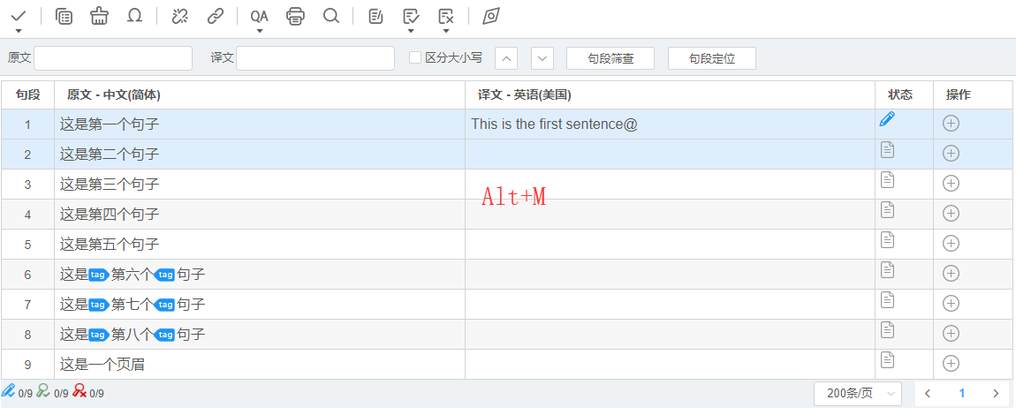Viewport: 1016px width, 415px height.
Task: Click the magnifier search icon
Action: pos(331,16)
